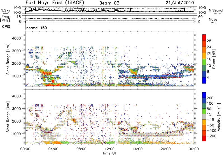This screenshot has height=155, width=224.
Task: Click '1000' on velocity panel range axis
Action: pos(16,134)
